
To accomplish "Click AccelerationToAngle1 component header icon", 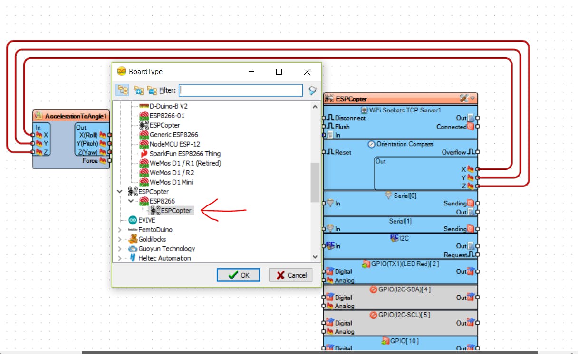I will [39, 116].
